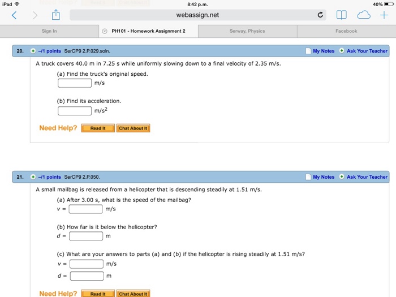The height and width of the screenshot is (297, 396).
Task: Tap the Safari share icon
Action: click(57, 15)
